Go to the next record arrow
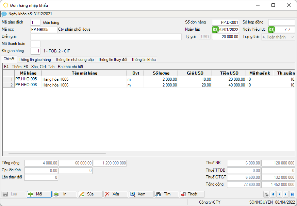This screenshot has height=206, width=297. 286,194
